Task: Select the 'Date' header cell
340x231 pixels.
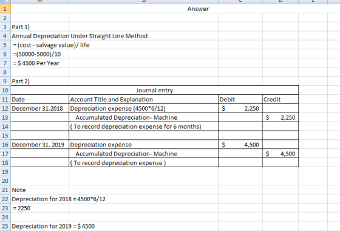Action: click(39, 100)
